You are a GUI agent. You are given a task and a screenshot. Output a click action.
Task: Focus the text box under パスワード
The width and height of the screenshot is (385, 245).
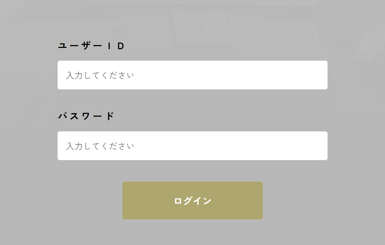pos(192,146)
